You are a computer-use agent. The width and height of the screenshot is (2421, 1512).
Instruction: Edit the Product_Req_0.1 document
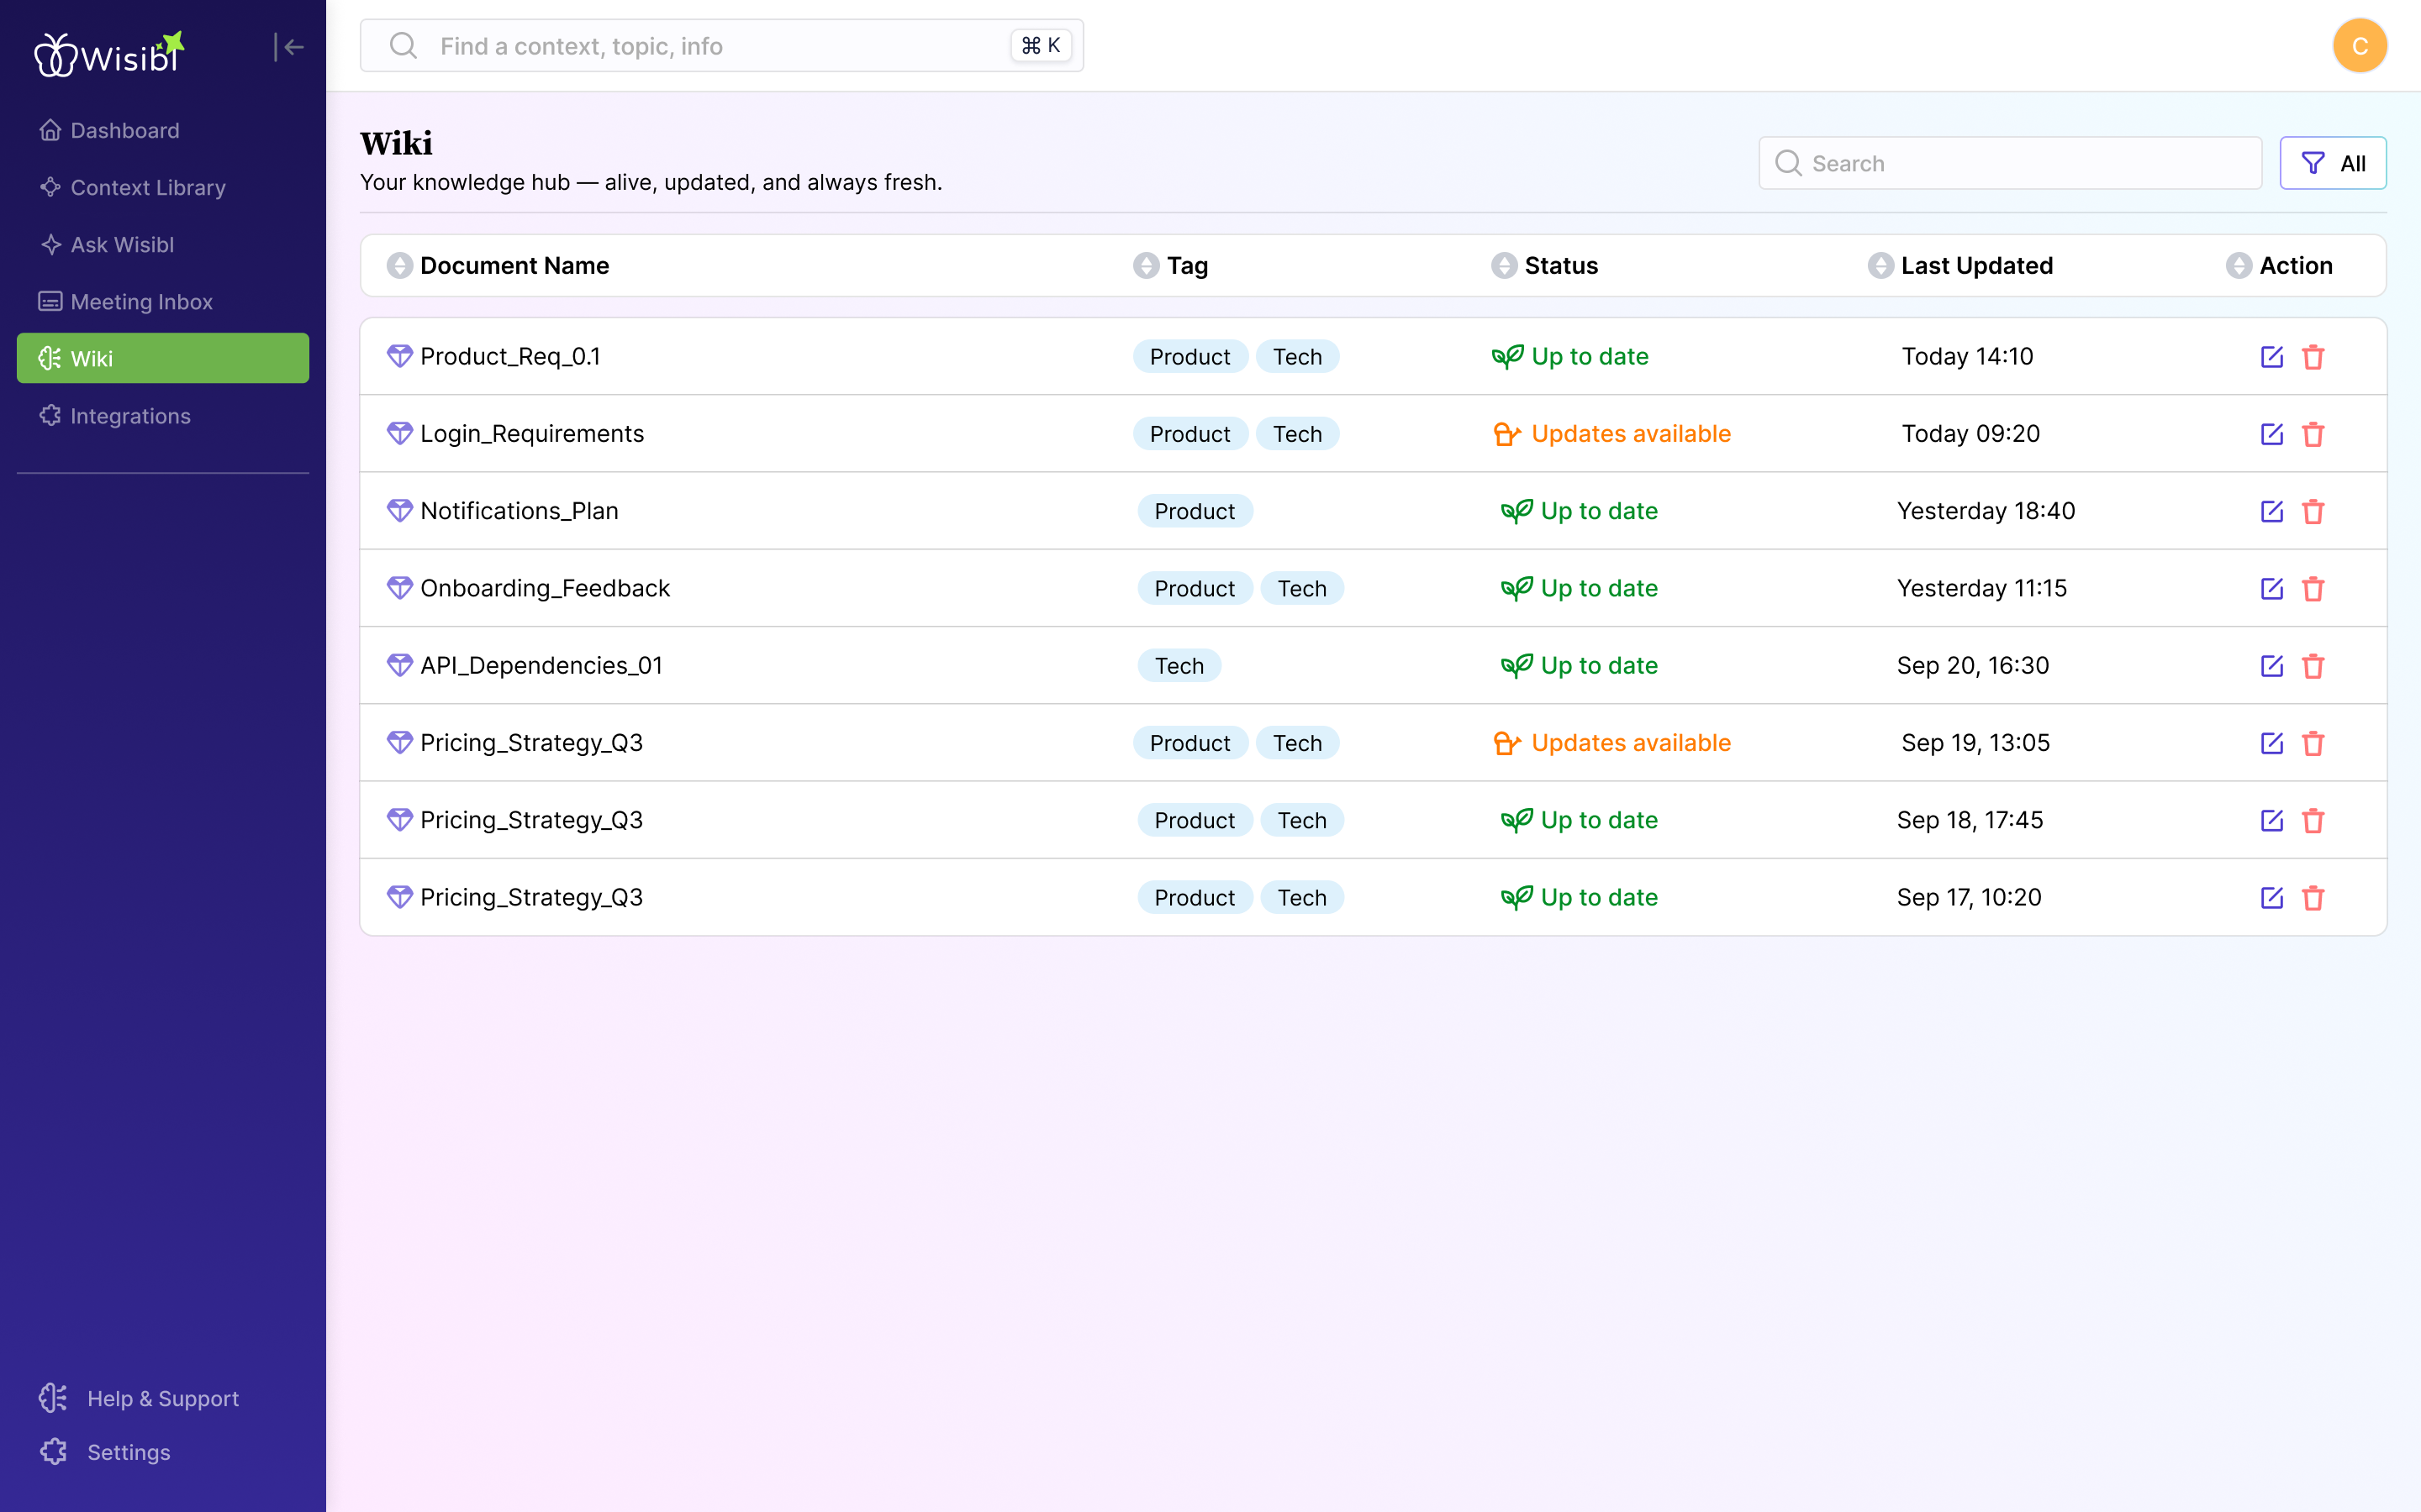[x=2271, y=357]
